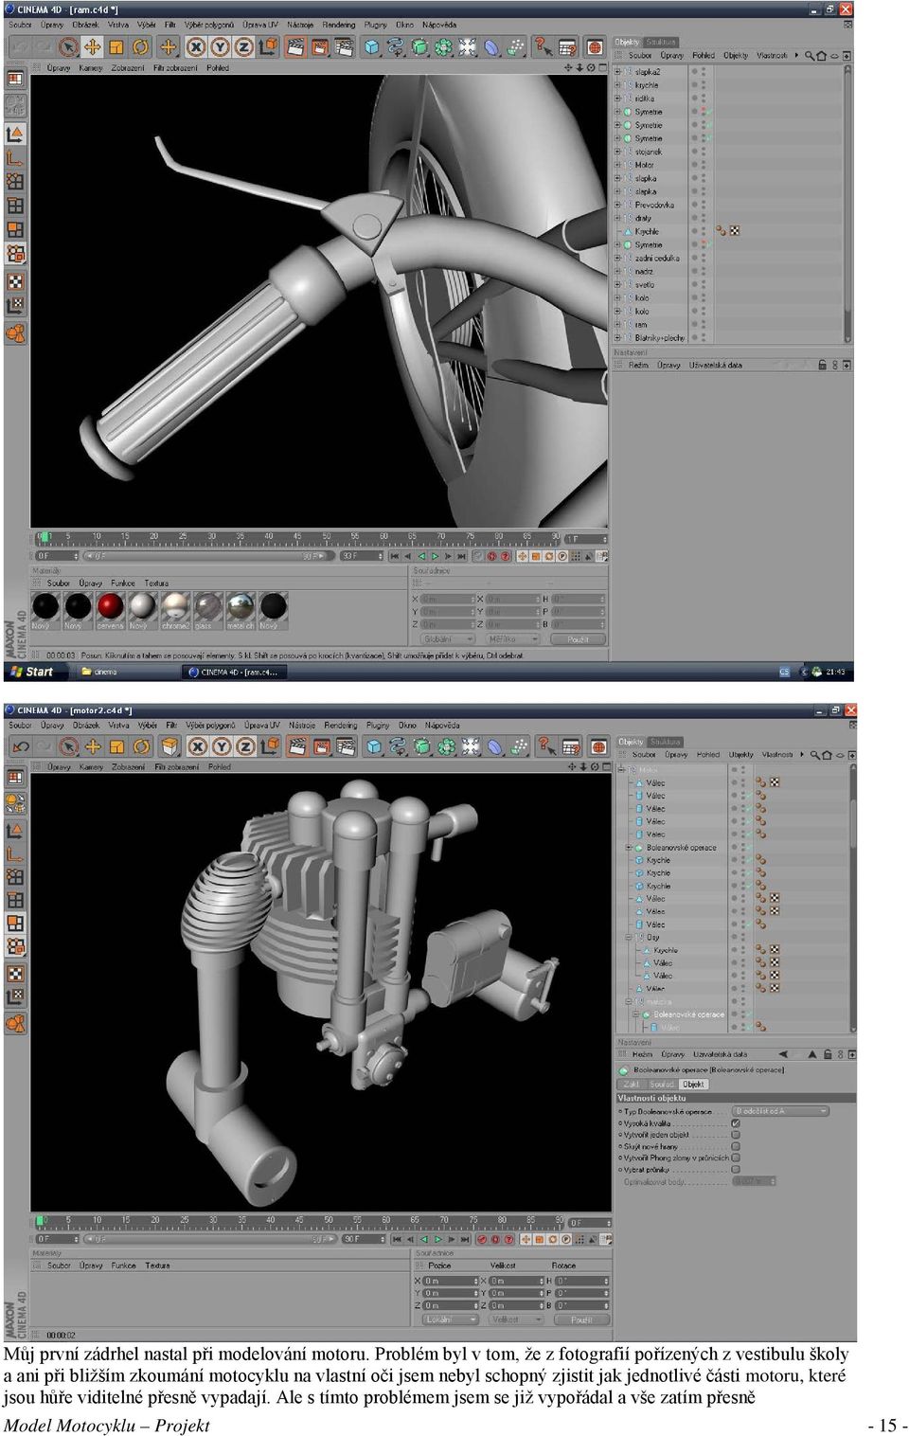Expand Motor item in ram.c4d object tree
The height and width of the screenshot is (1436, 909).
tap(617, 164)
